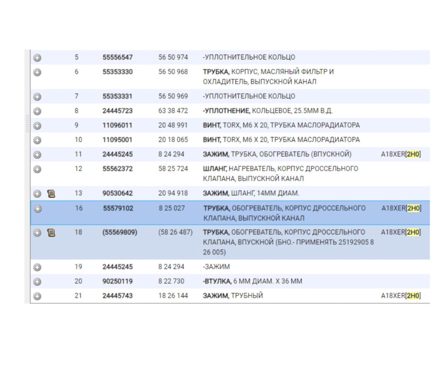Open the notes scroll icon for item 18
The width and height of the screenshot is (443, 372).
(51, 233)
